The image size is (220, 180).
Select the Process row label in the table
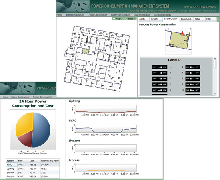click(10, 176)
